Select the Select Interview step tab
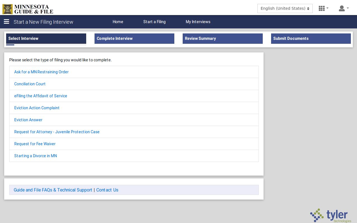This screenshot has width=357, height=223. (46, 38)
